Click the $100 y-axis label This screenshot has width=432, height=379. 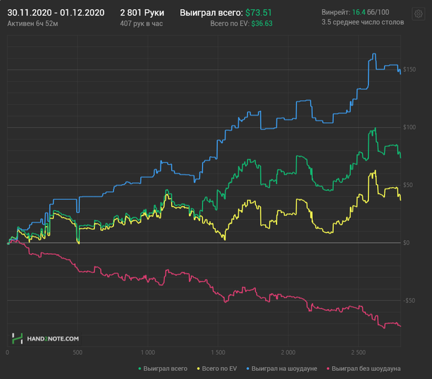pos(409,127)
